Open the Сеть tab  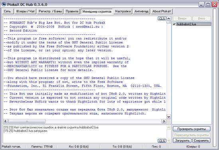click(x=8, y=11)
